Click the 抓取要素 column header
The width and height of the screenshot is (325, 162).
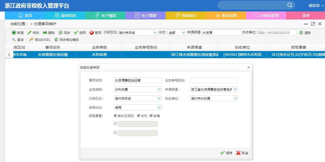(x=296, y=47)
